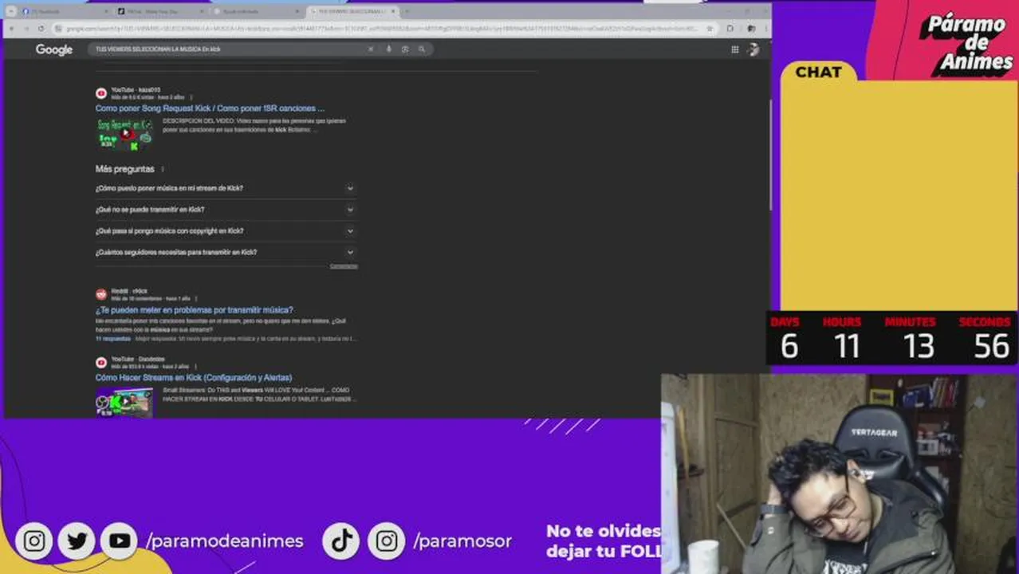
Task: Play the Song Request video thumbnail
Action: pyautogui.click(x=124, y=134)
